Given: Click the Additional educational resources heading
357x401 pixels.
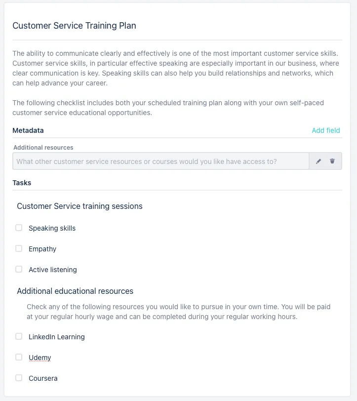Looking at the screenshot, I should 75,291.
